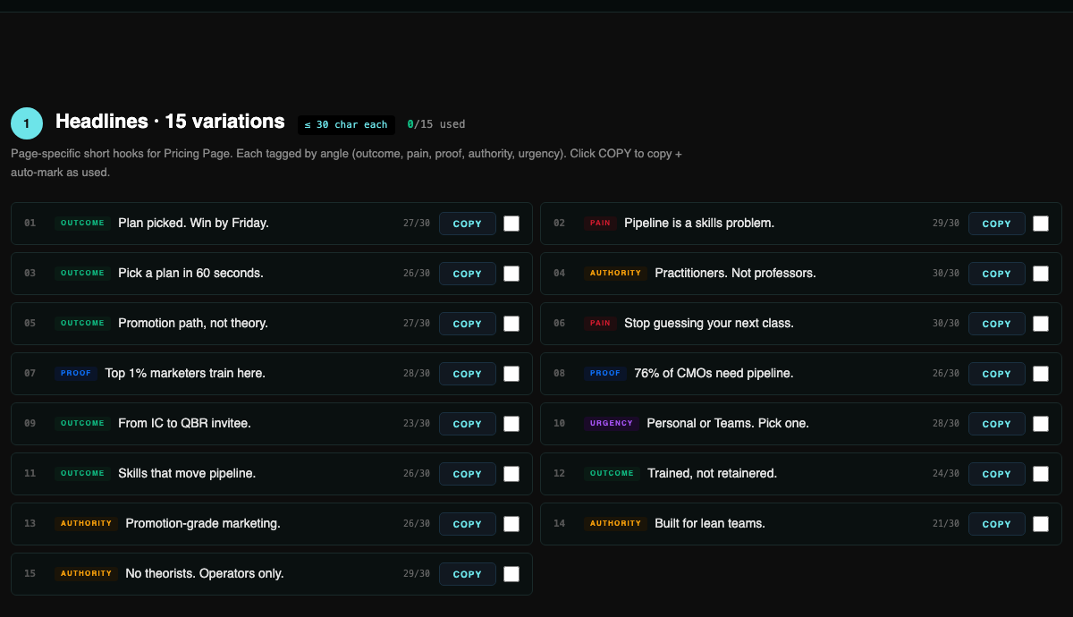Click AUTHORITY tag on 'Built for lean teams.'
Viewport: 1073px width, 617px height.
pyautogui.click(x=615, y=523)
